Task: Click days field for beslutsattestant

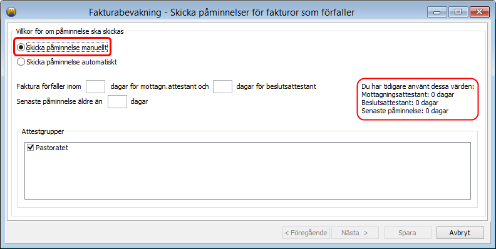Action: point(223,86)
